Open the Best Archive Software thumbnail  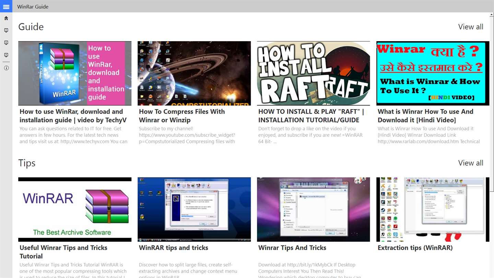[x=75, y=210]
